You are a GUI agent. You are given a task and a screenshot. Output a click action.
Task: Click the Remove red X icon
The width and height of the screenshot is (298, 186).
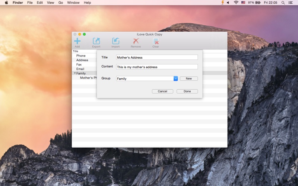click(136, 41)
